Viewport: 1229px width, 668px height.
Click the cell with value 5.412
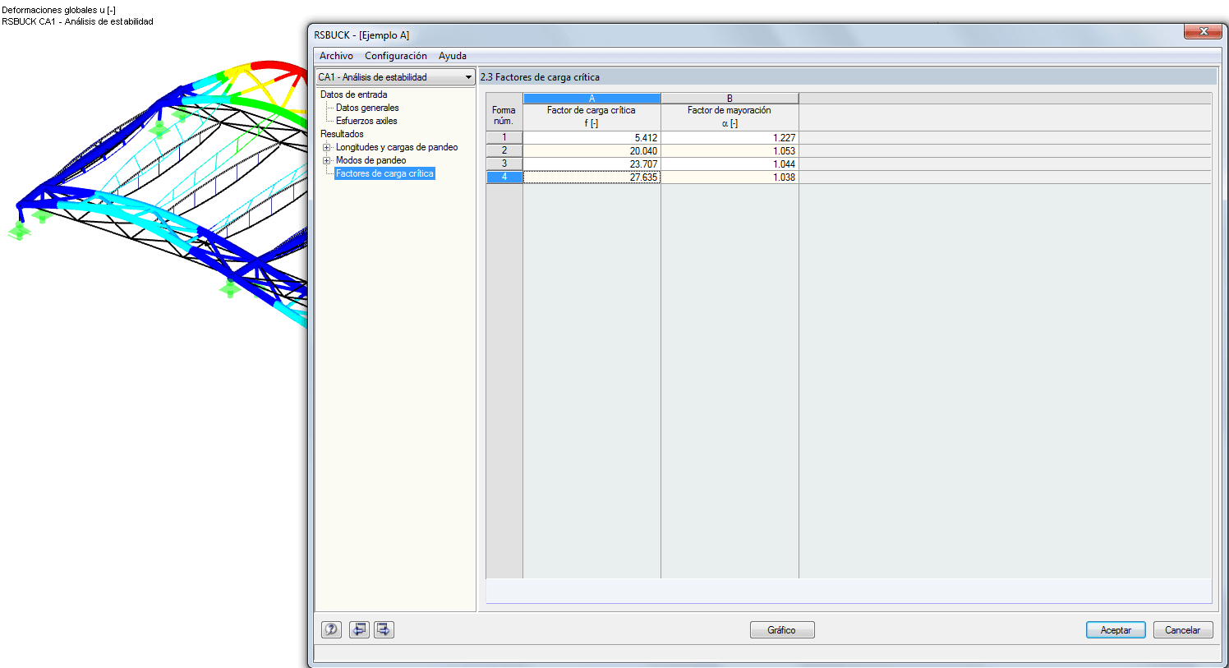pos(591,137)
